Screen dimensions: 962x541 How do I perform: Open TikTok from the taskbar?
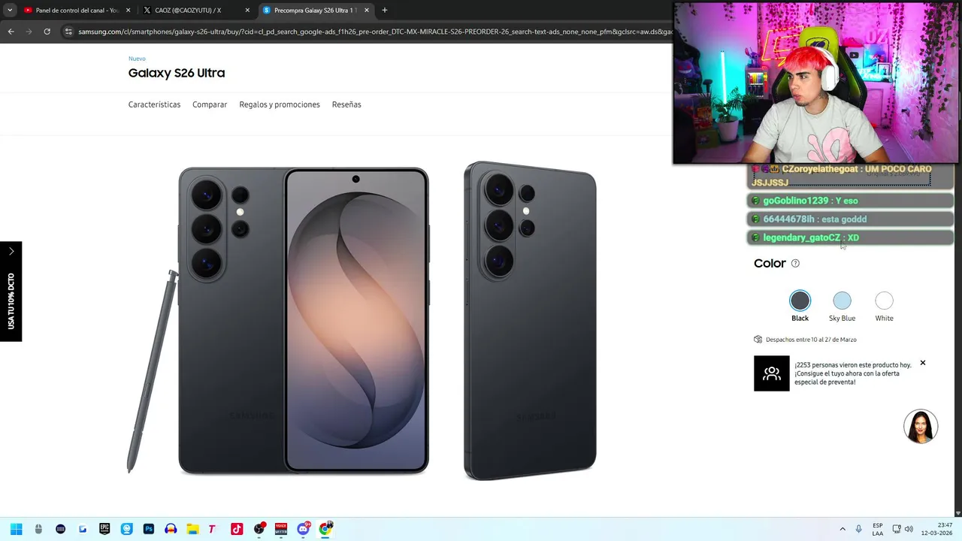[x=237, y=529]
